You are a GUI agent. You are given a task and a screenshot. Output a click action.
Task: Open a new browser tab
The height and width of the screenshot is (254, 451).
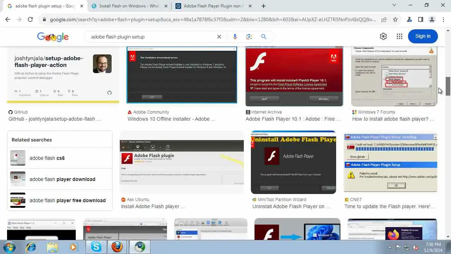coord(264,6)
